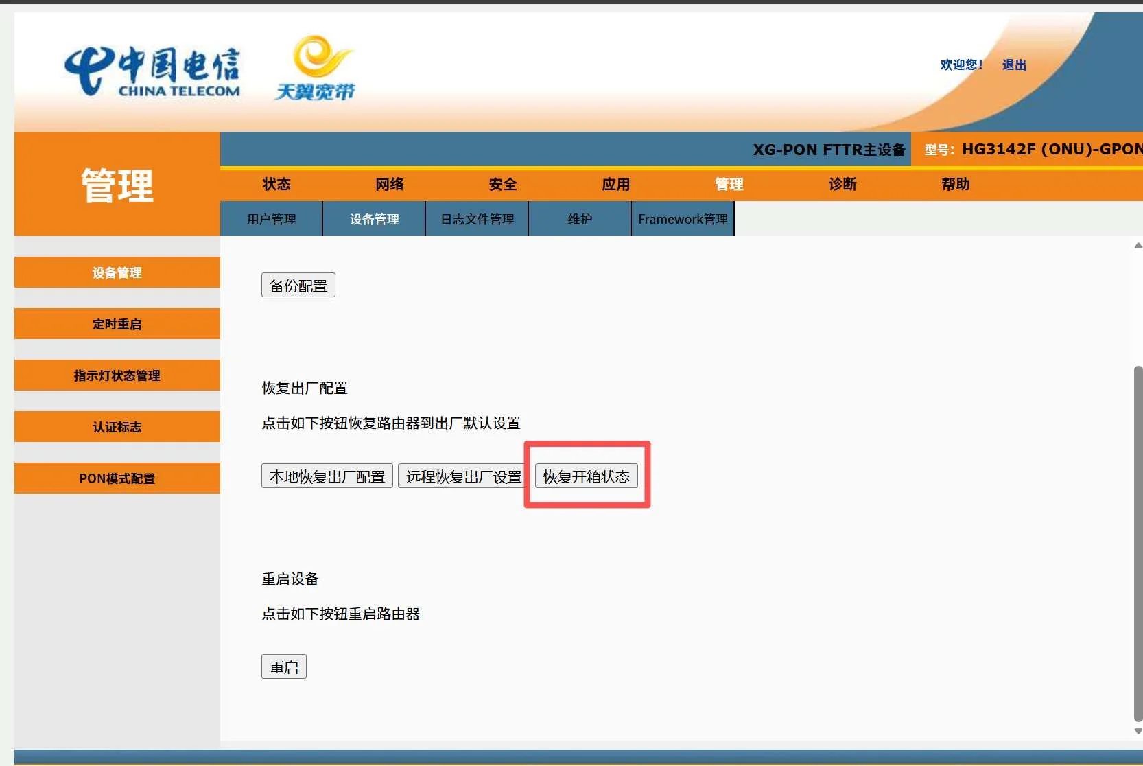Select 定时重启 in the sidebar
The width and height of the screenshot is (1143, 766).
[x=117, y=323]
